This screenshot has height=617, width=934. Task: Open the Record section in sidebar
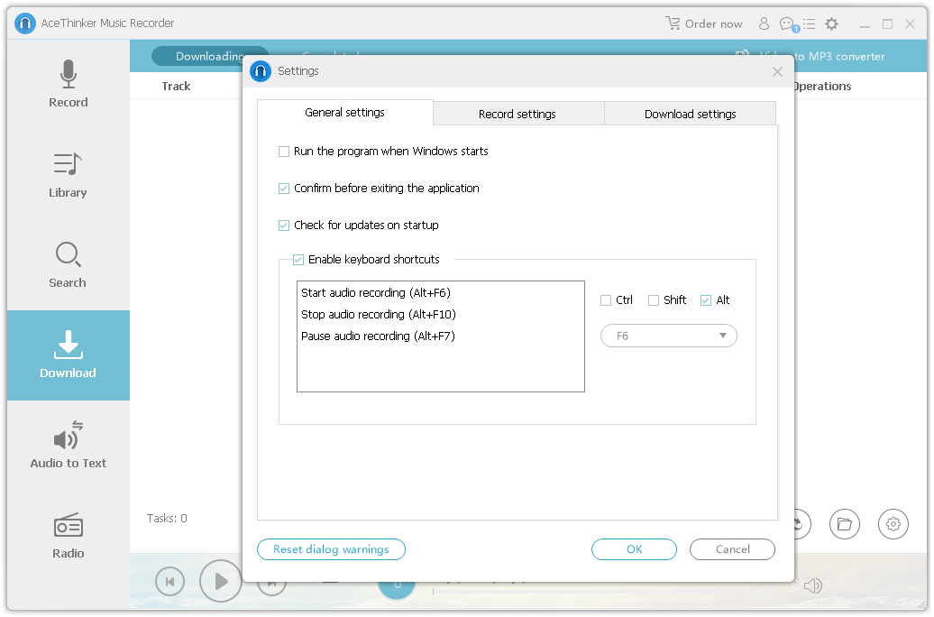pyautogui.click(x=68, y=84)
